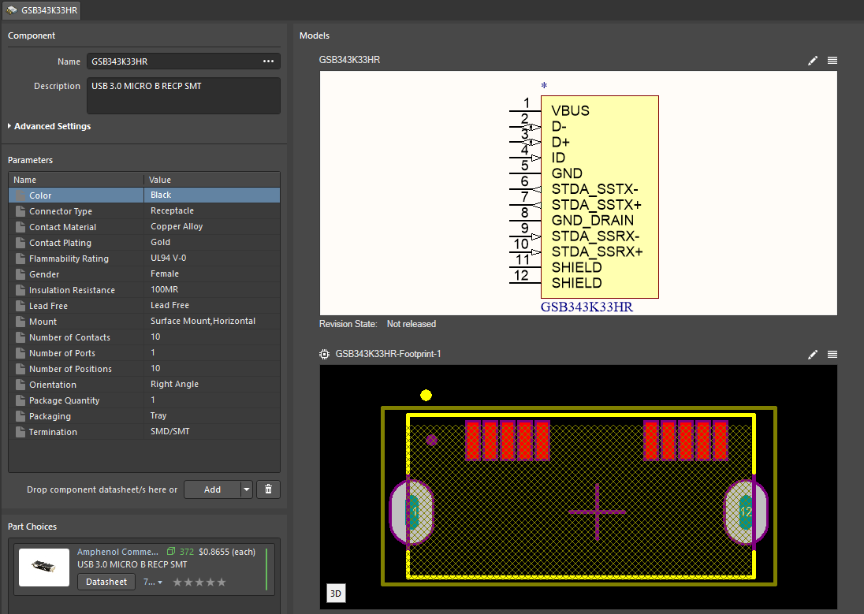This screenshot has width=864, height=614.
Task: Open the symbol model hamburger menu
Action: click(x=832, y=60)
